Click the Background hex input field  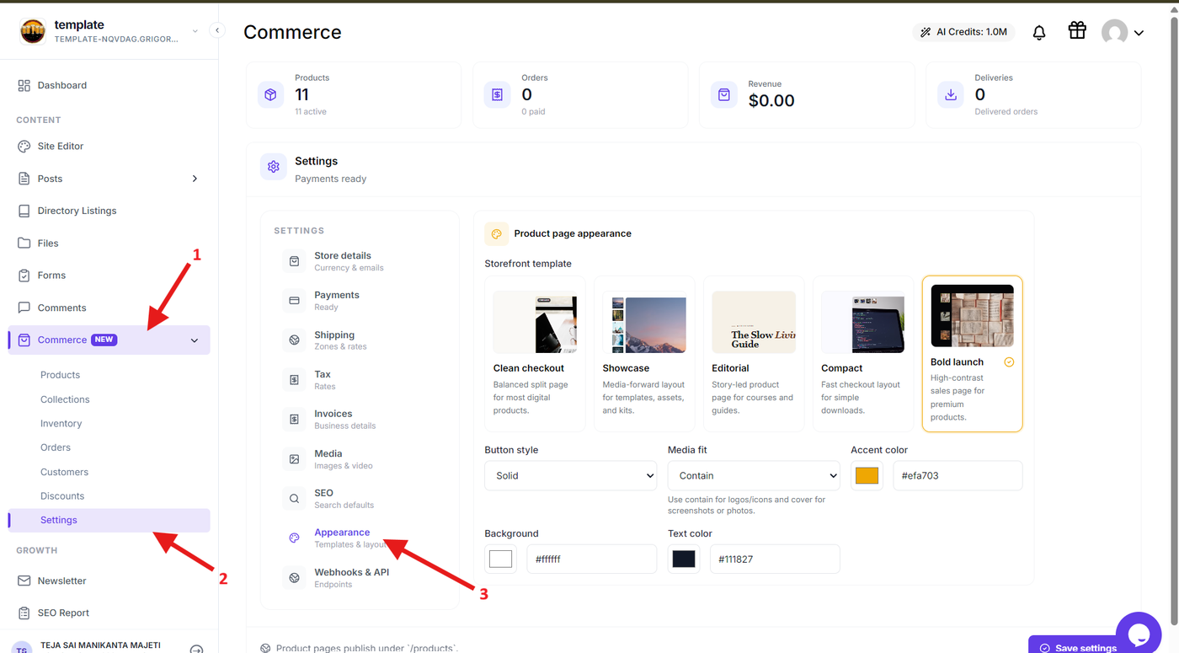point(591,559)
